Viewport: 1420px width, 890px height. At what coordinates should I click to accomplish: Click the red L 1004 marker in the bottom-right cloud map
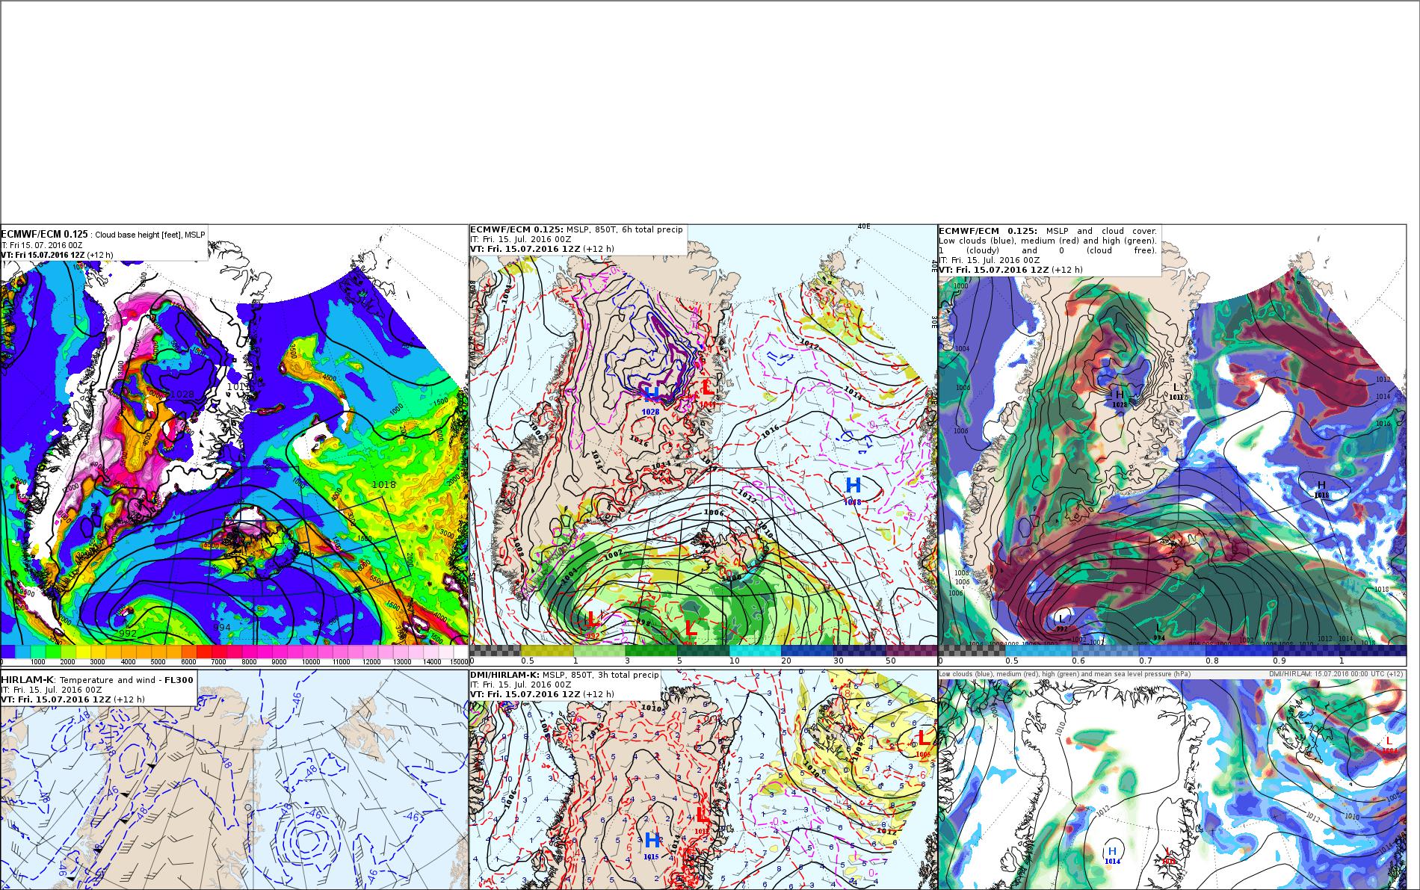(x=1389, y=744)
